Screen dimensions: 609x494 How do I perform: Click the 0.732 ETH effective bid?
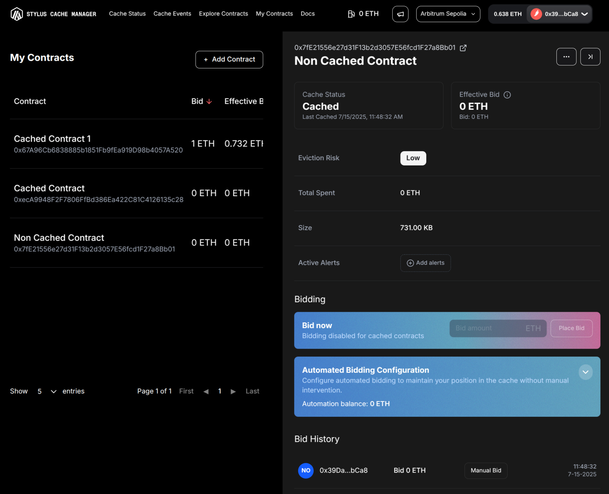click(244, 144)
